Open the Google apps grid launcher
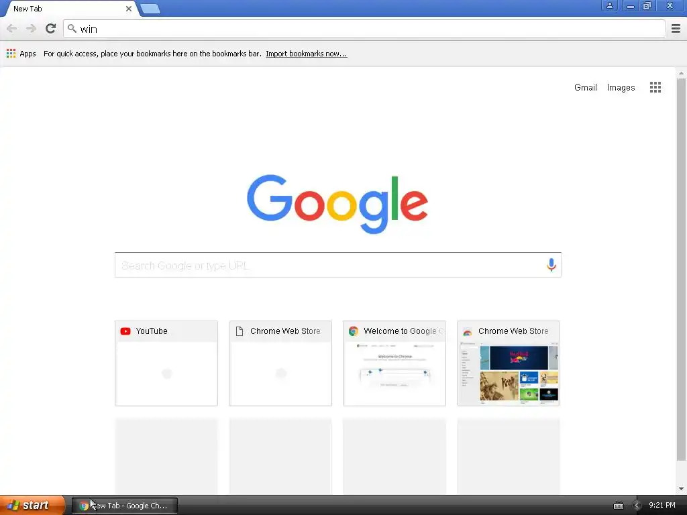This screenshot has width=687, height=515. pyautogui.click(x=655, y=87)
